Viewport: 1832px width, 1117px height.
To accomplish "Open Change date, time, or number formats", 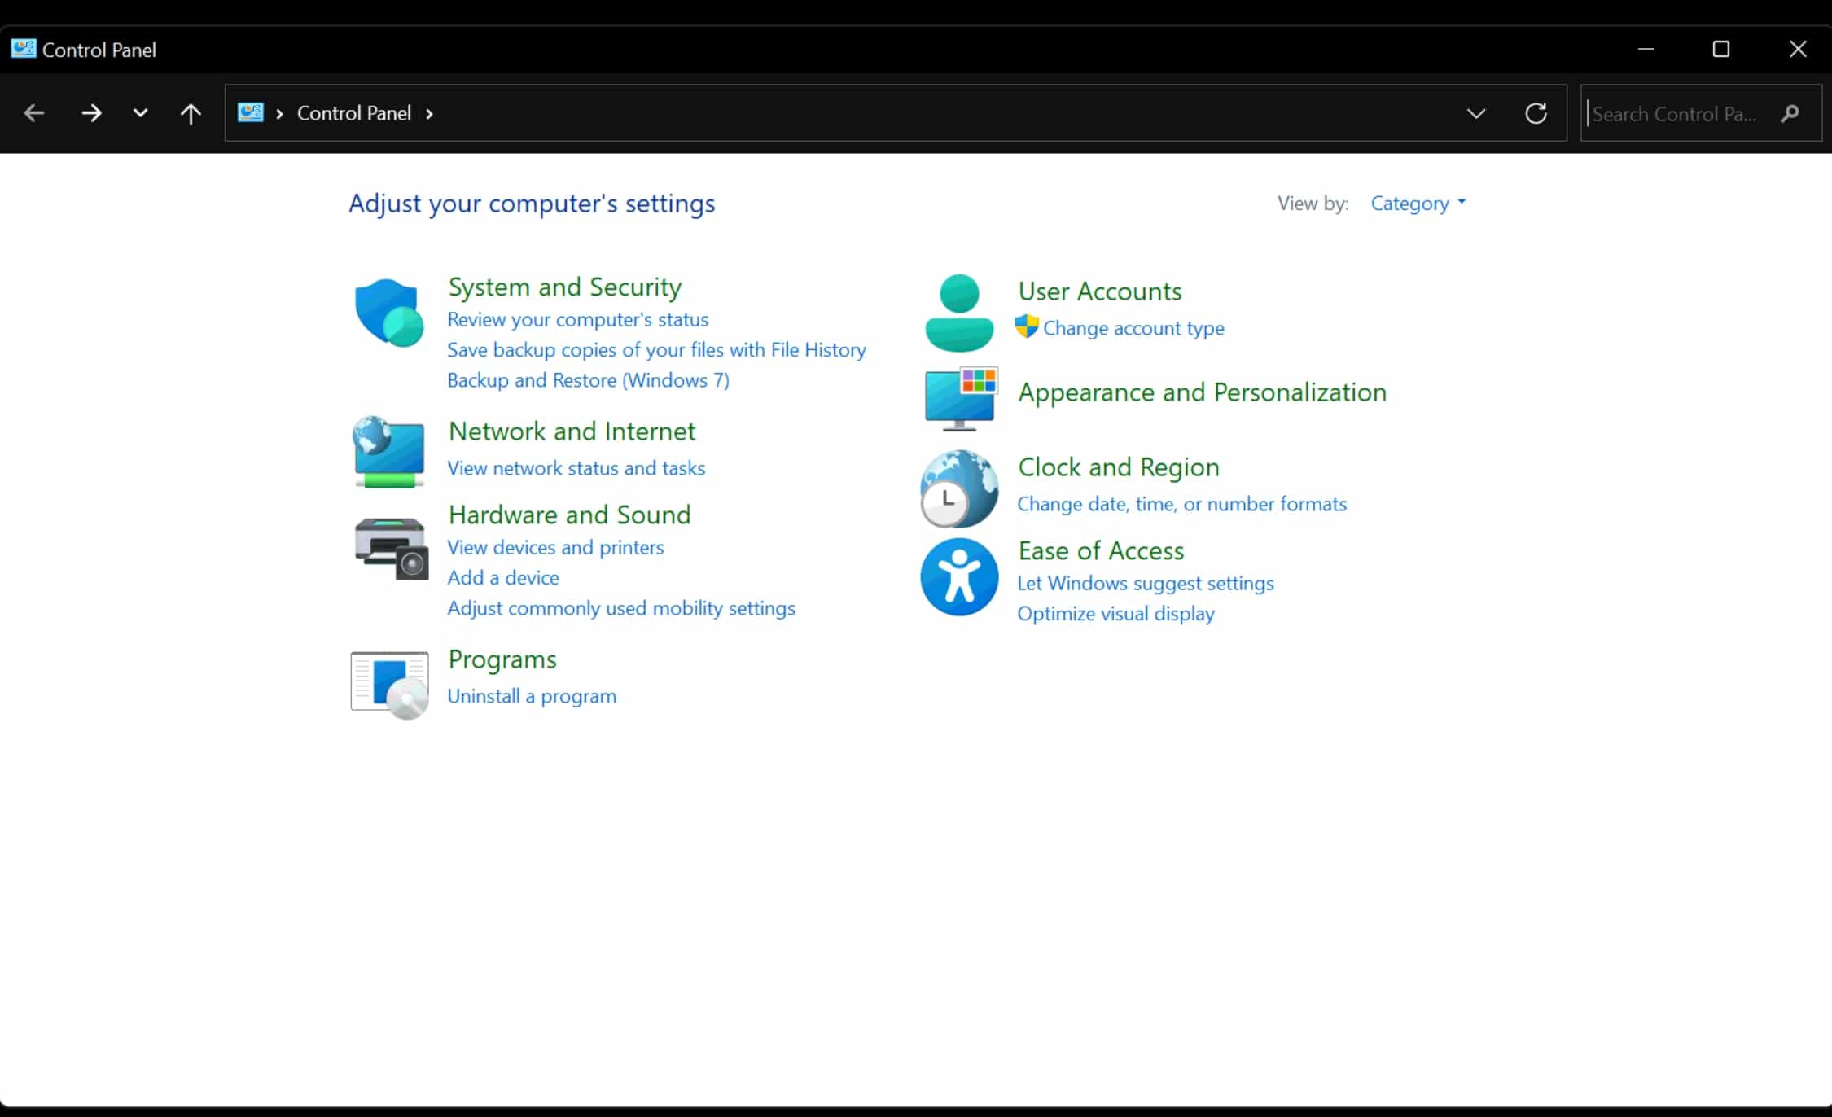I will pyautogui.click(x=1181, y=504).
